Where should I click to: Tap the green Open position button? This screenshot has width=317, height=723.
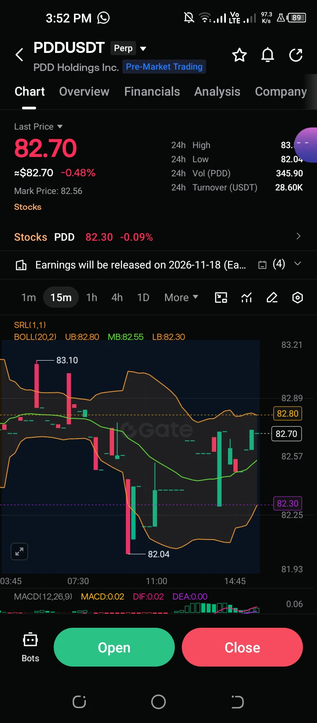pyautogui.click(x=114, y=647)
